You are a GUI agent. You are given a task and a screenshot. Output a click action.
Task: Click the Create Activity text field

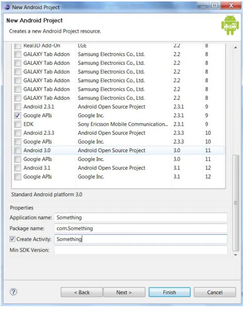141,239
